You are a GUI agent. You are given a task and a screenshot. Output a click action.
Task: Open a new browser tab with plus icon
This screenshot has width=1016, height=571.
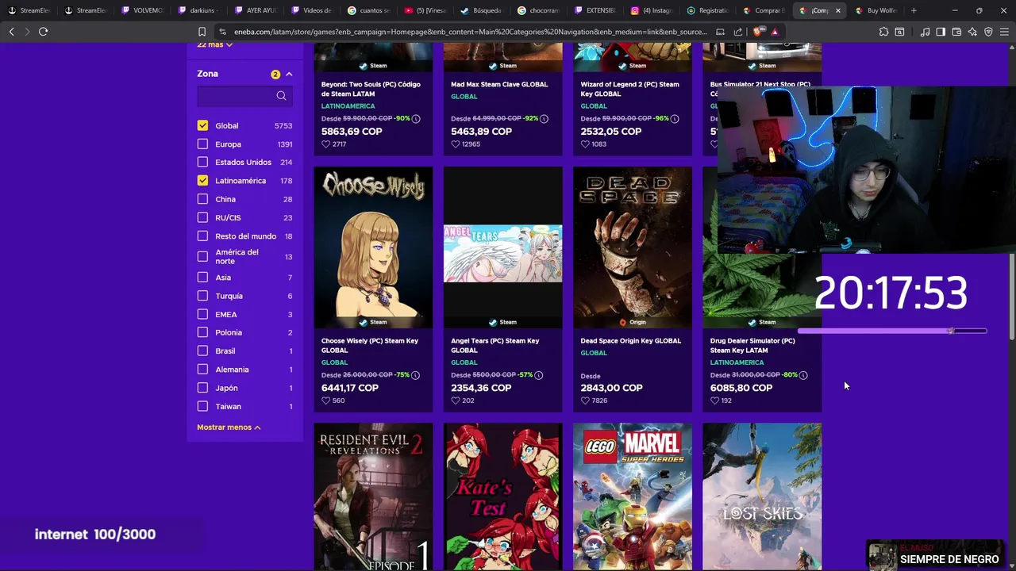[x=914, y=10]
